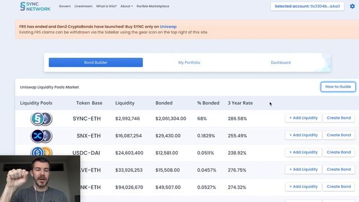Follow the Uniswap link in banner

(x=168, y=26)
